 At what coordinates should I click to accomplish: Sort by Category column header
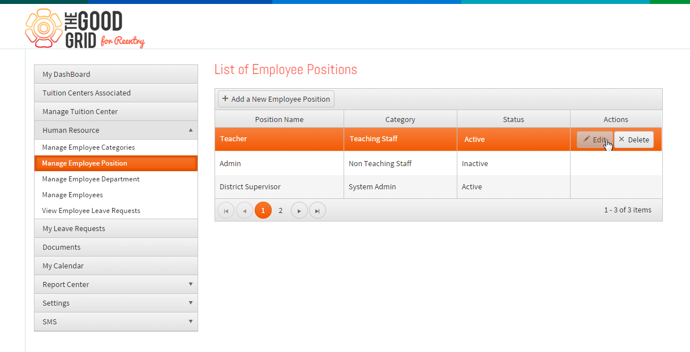(x=400, y=119)
